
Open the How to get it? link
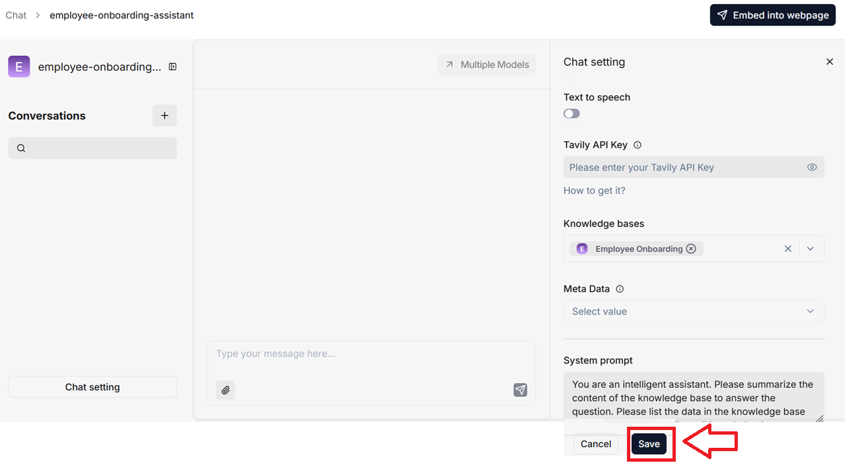point(595,191)
